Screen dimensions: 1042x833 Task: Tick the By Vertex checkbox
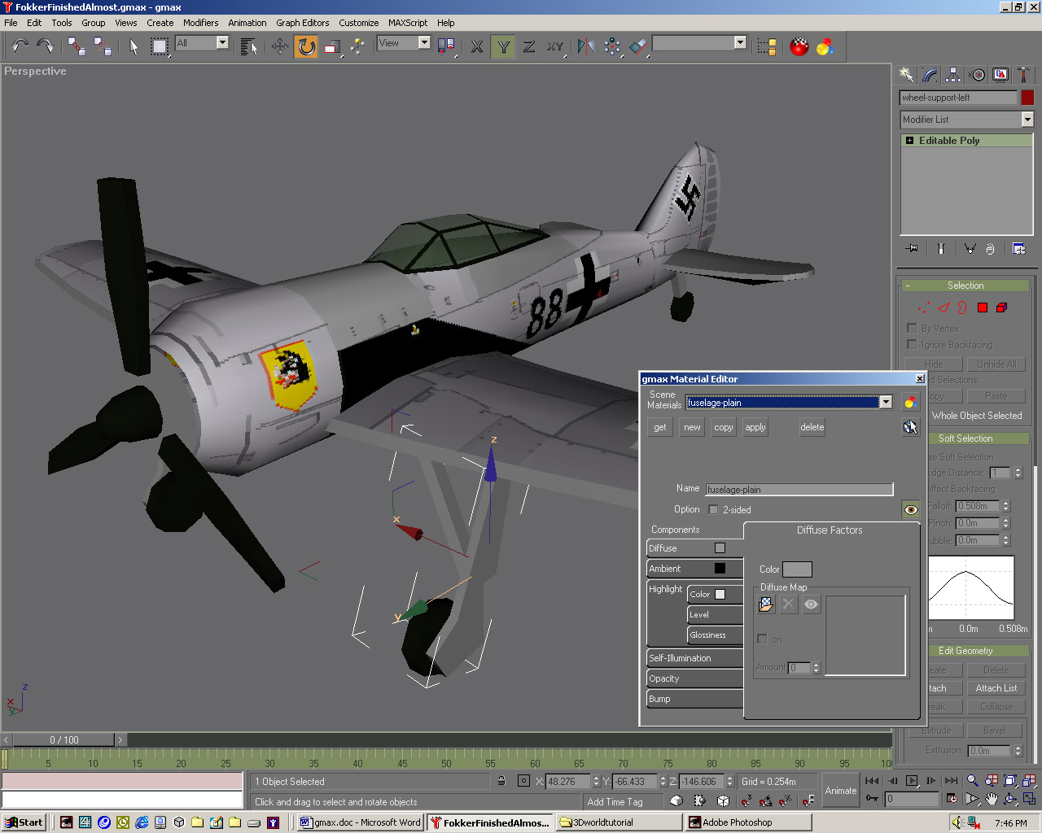pos(912,329)
